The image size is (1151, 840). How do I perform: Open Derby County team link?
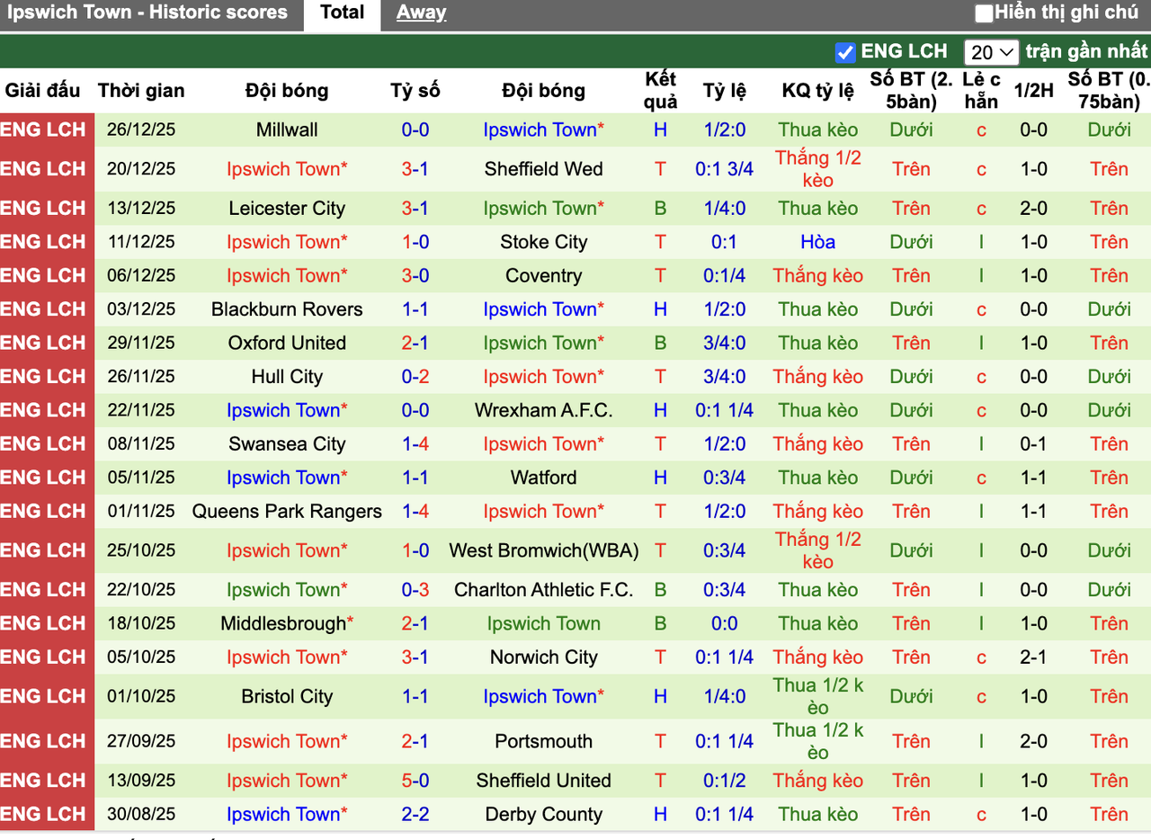(544, 815)
